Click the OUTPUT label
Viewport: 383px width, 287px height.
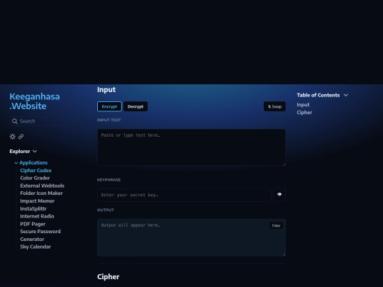click(106, 210)
